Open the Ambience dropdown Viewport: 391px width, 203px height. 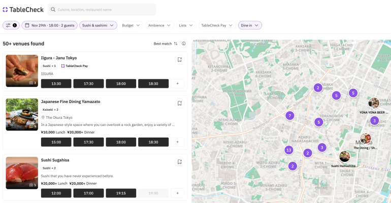point(159,25)
